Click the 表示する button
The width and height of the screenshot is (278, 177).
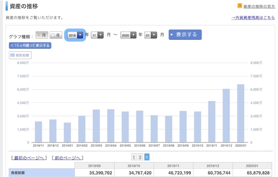pyautogui.click(x=185, y=34)
